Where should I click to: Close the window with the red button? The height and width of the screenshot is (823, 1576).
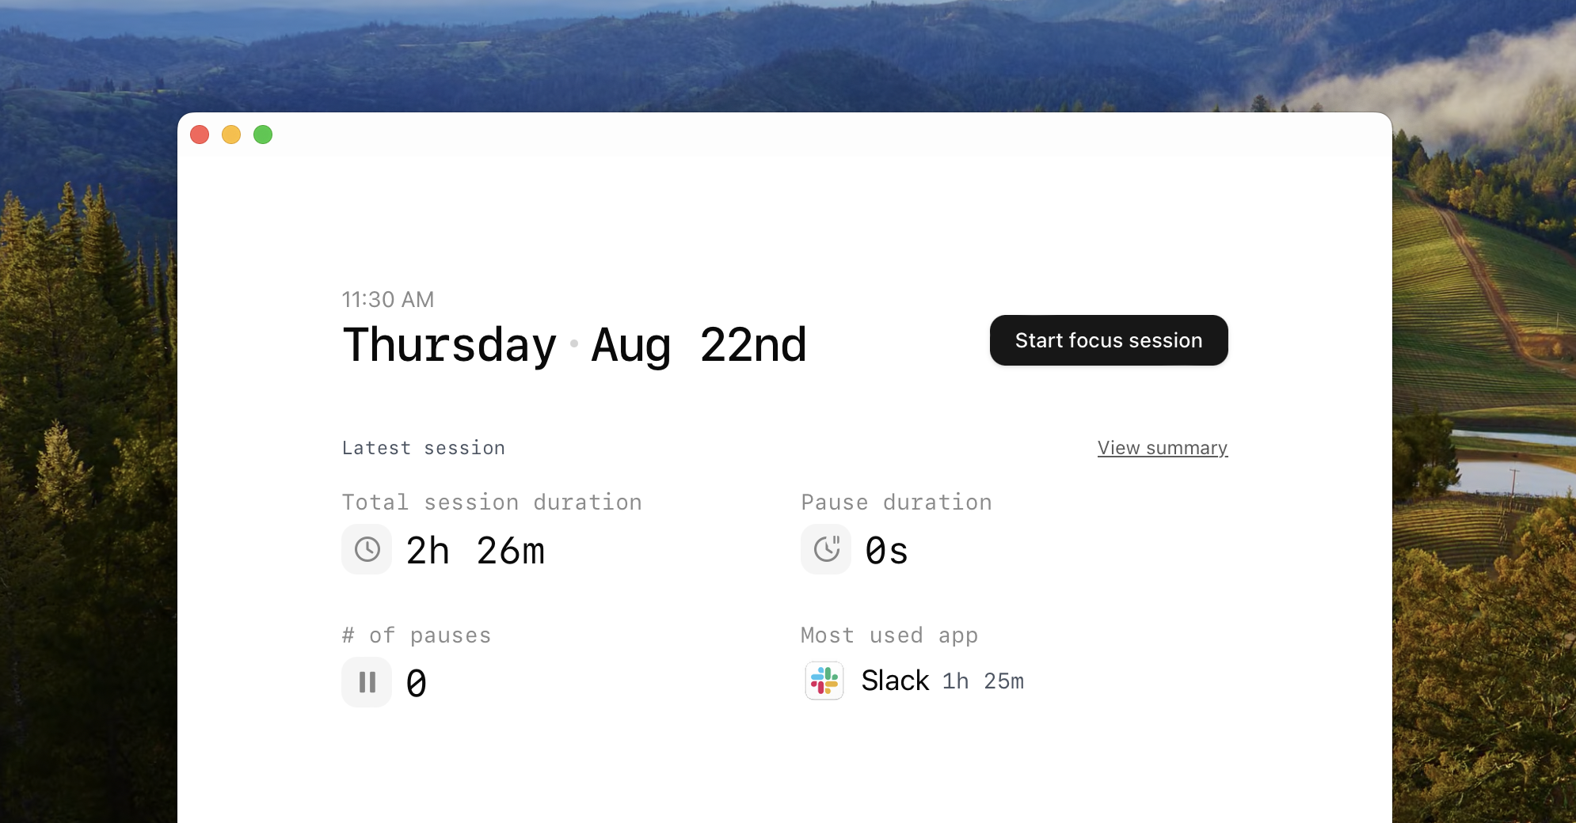(200, 135)
